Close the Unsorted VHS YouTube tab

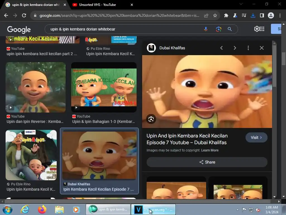(x=132, y=5)
